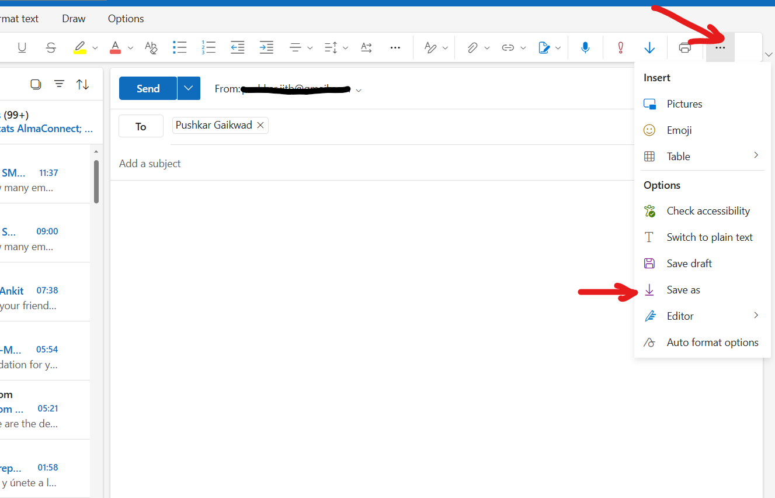Open the Editor submenu
This screenshot has height=498, width=775.
755,316
